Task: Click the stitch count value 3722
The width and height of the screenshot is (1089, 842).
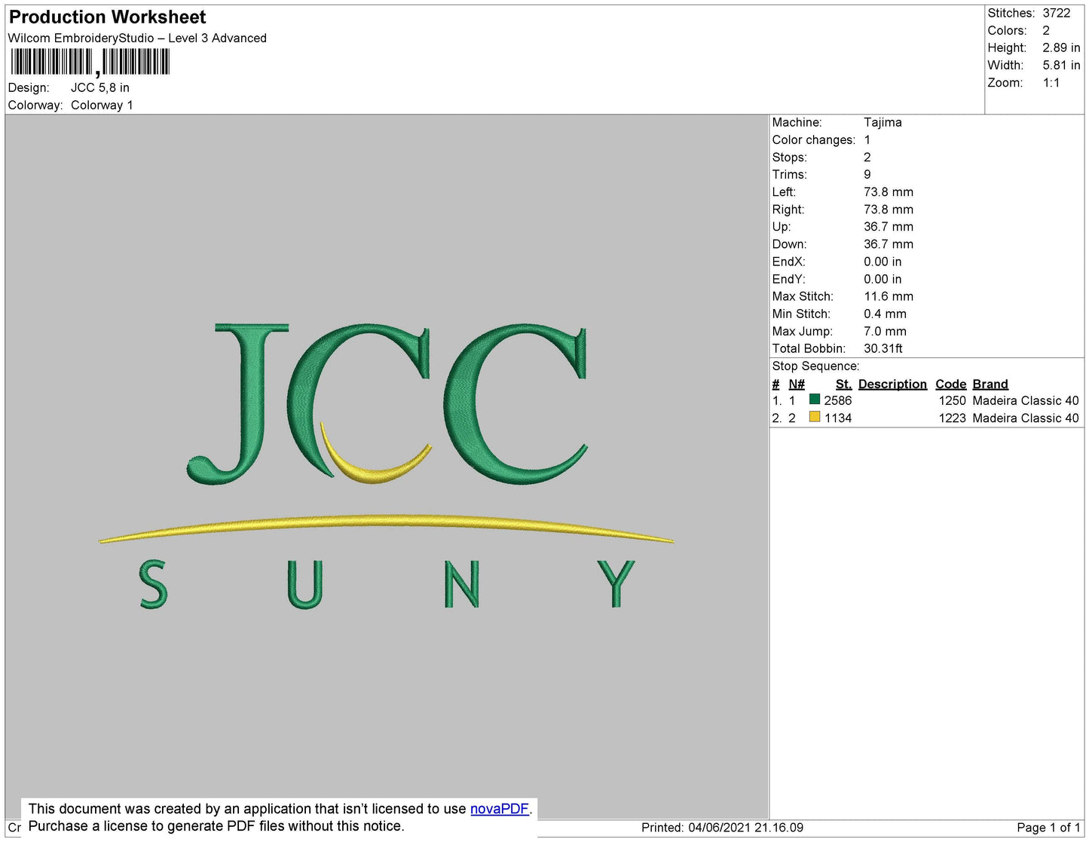Action: point(1056,13)
